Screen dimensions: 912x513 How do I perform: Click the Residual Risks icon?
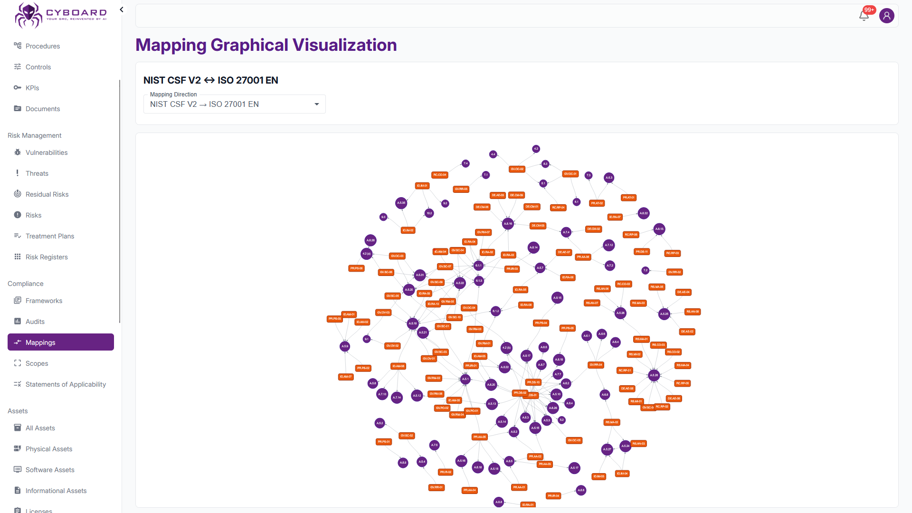coord(18,194)
